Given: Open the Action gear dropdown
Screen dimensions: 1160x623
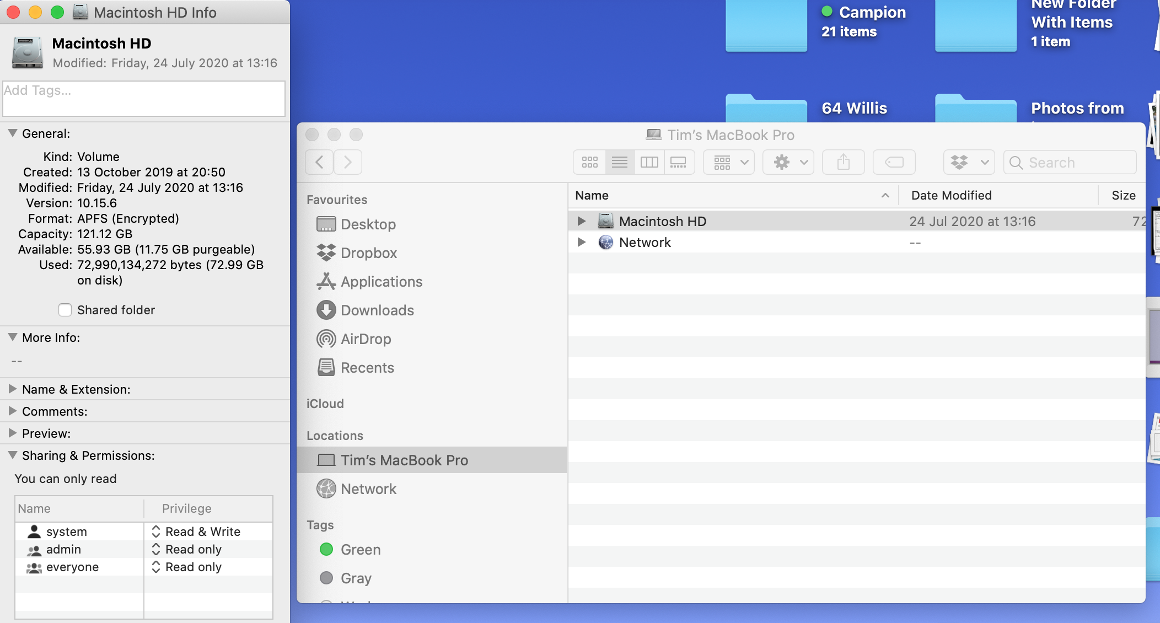Looking at the screenshot, I should pos(788,162).
